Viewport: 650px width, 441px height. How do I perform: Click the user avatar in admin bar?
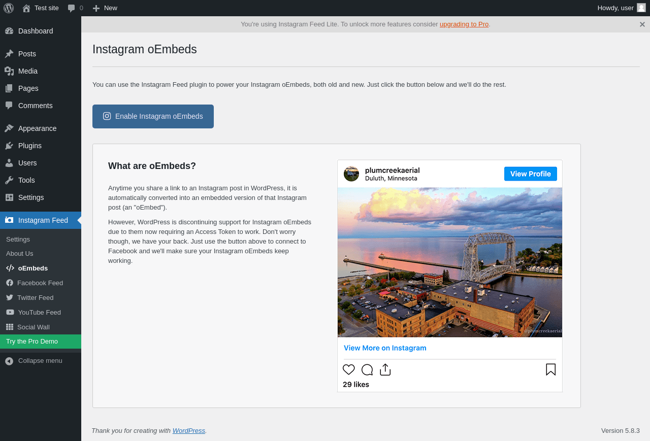tap(641, 8)
